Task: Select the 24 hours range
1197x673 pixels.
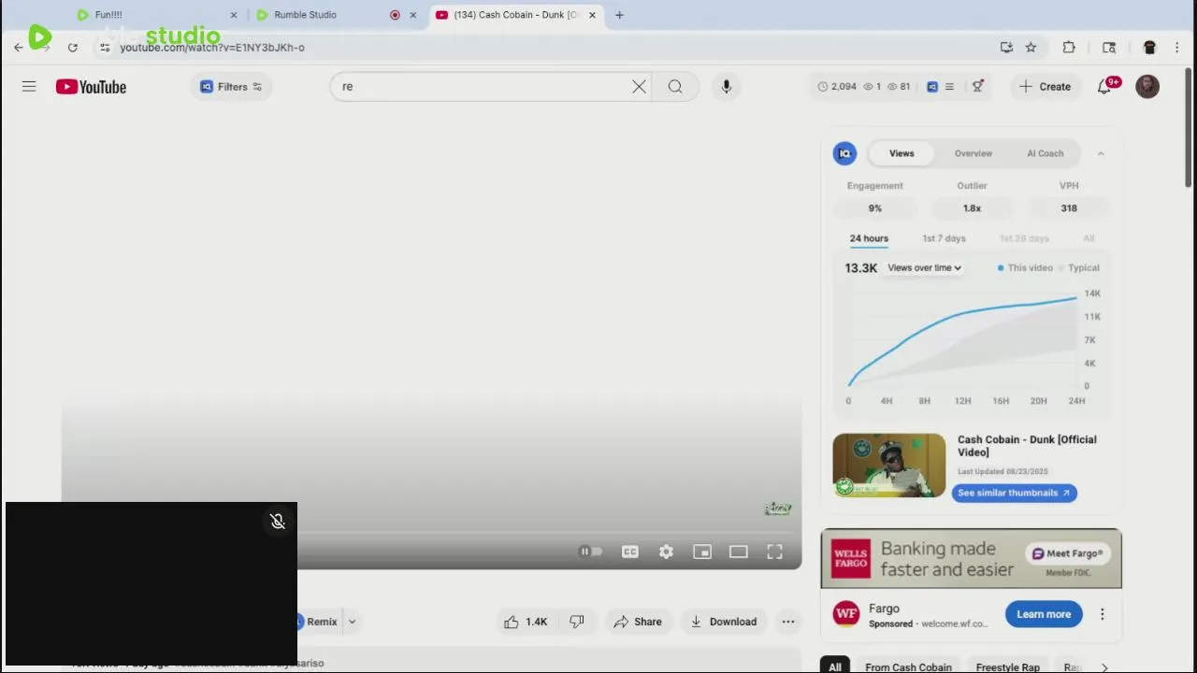Action: click(x=869, y=238)
